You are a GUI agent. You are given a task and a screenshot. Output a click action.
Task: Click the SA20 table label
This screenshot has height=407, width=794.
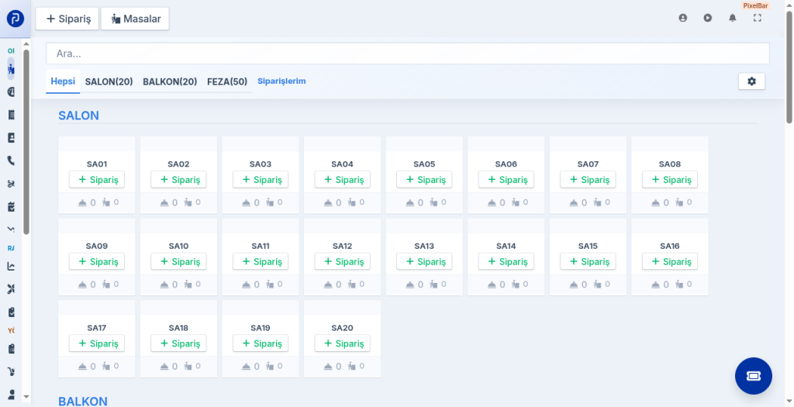[342, 328]
